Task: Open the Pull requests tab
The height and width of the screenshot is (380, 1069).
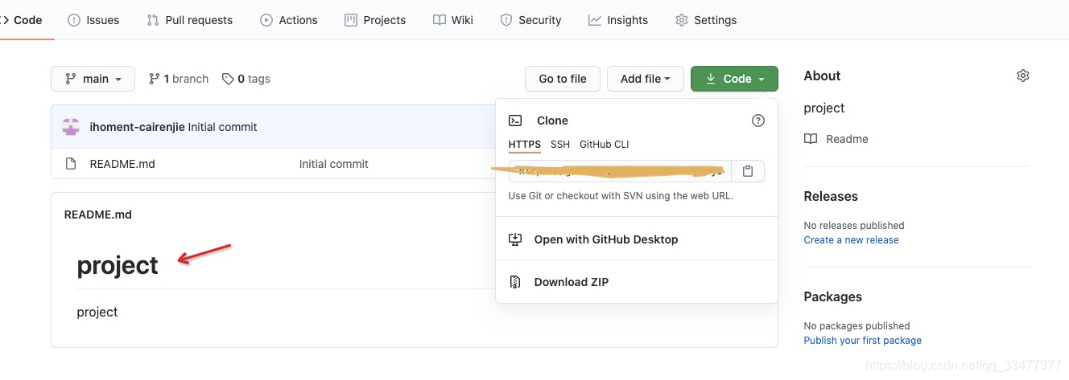Action: point(190,20)
